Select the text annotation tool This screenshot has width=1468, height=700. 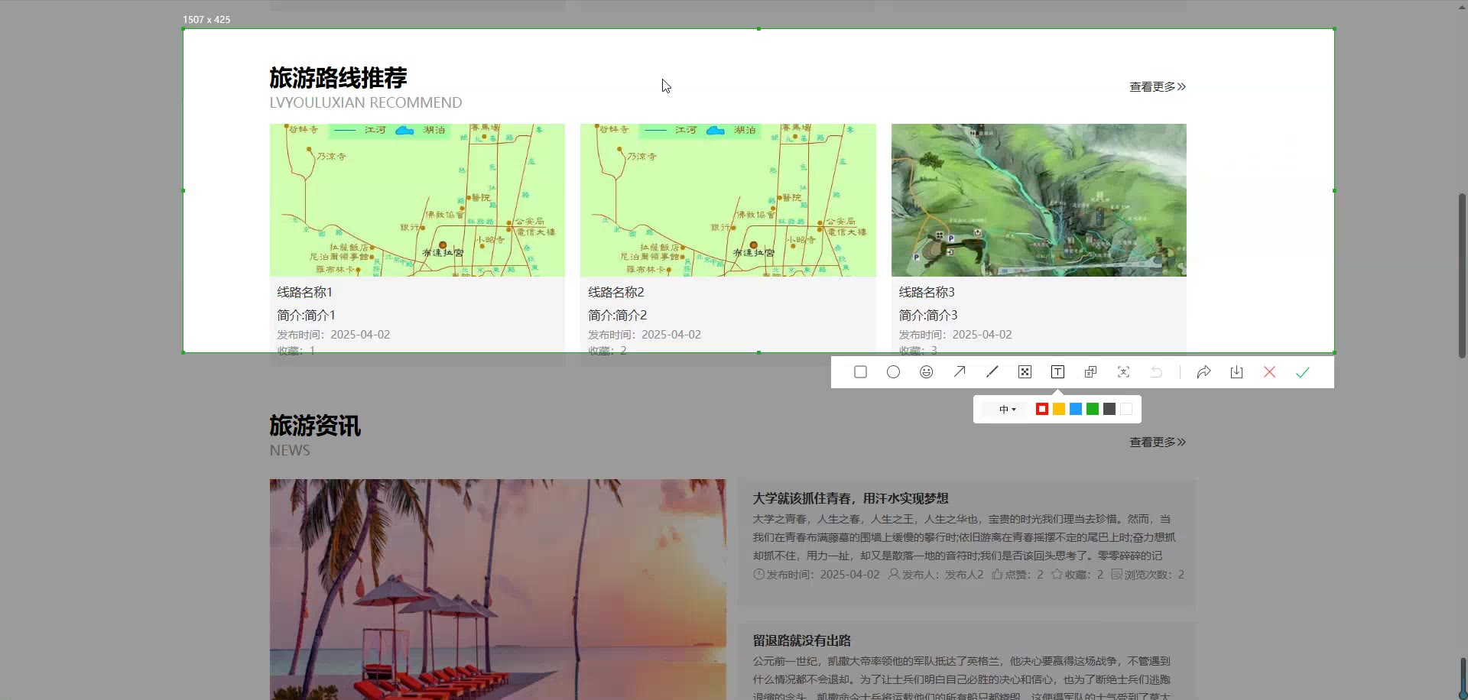coord(1057,372)
